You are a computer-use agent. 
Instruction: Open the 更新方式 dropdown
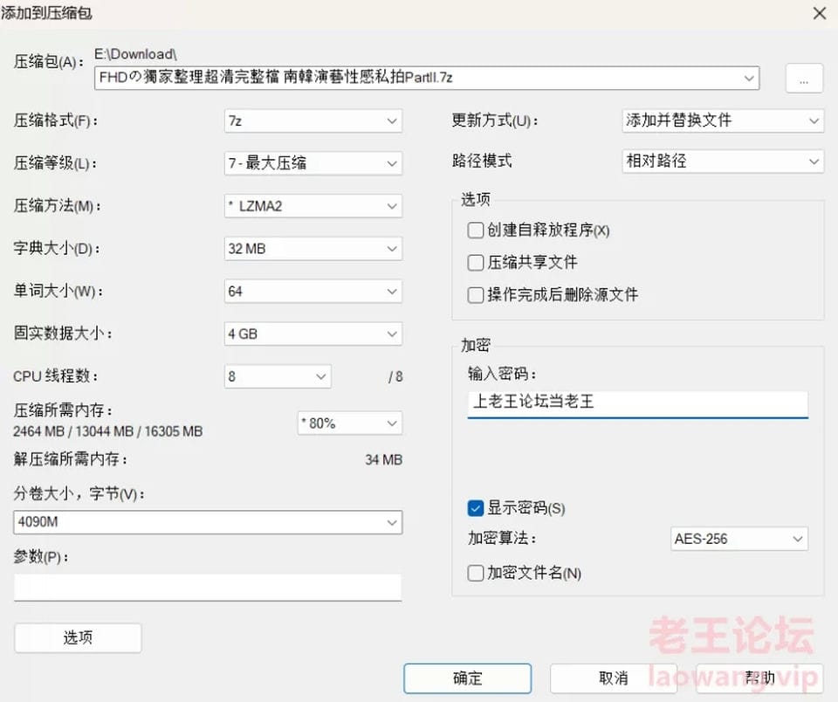pos(723,120)
